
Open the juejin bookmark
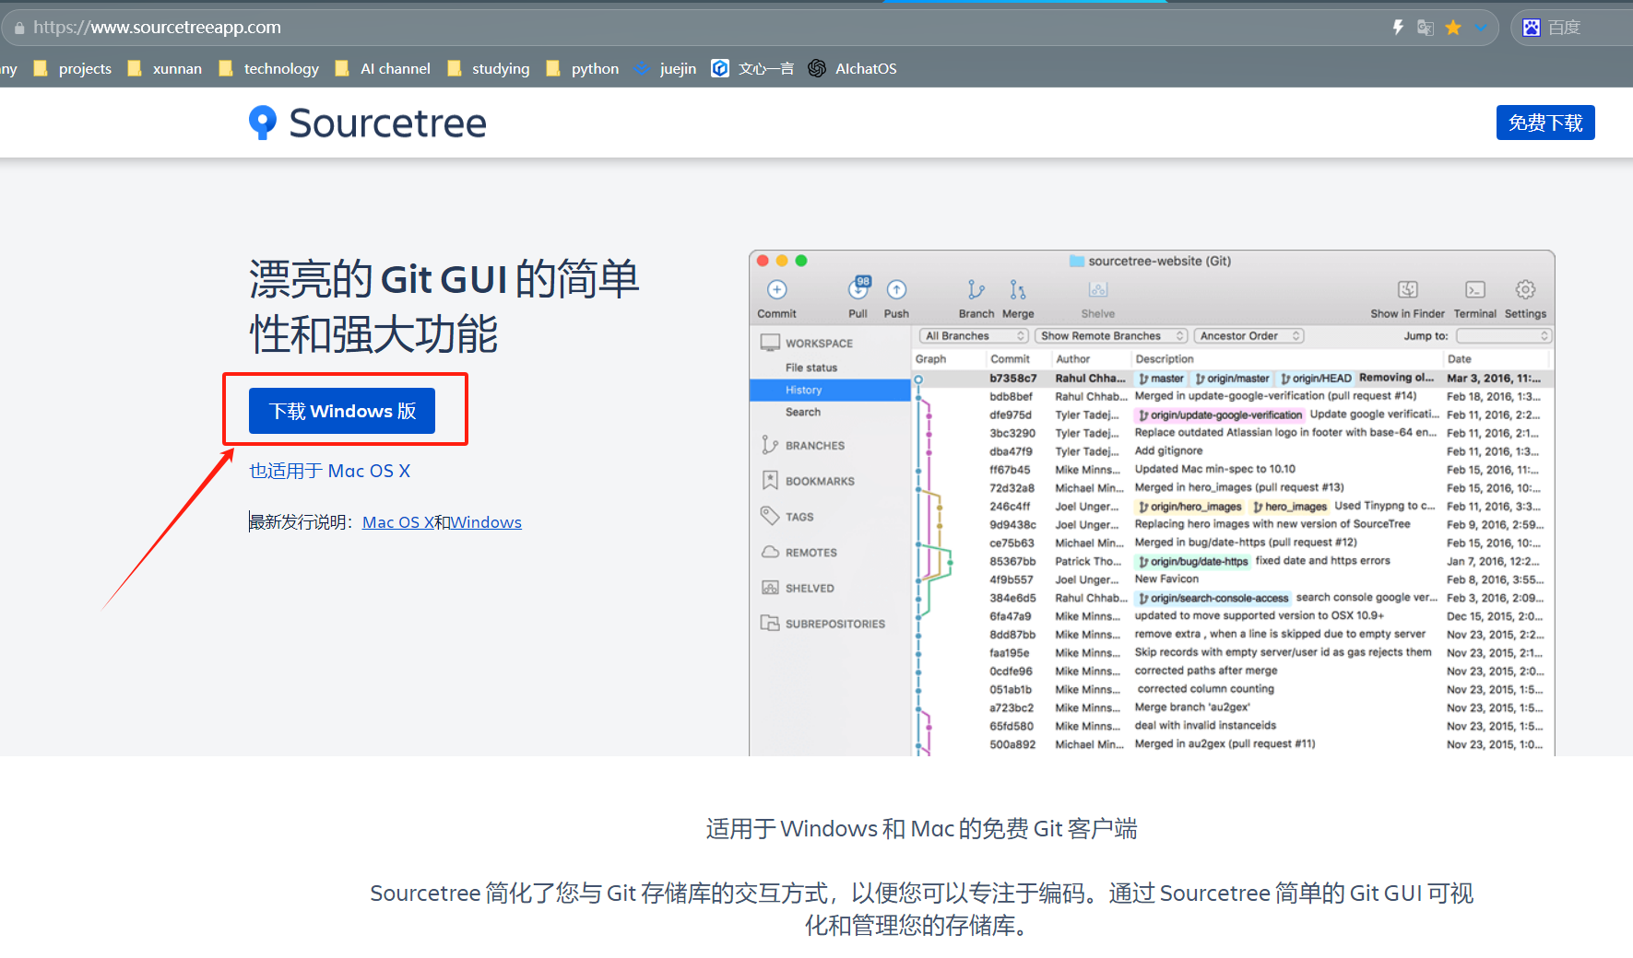click(665, 68)
